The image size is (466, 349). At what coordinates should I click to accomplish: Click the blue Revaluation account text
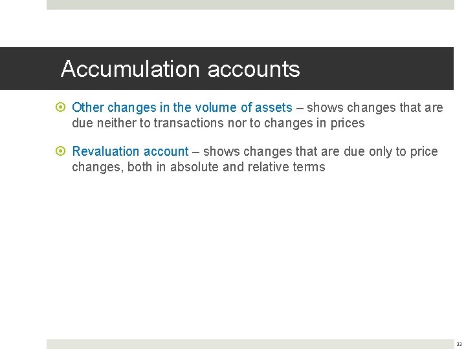coord(130,151)
